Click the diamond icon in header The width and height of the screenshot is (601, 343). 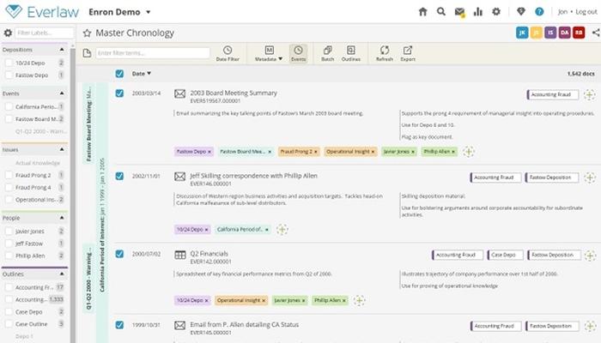520,12
